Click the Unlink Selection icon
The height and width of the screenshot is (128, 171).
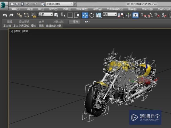click(26, 15)
